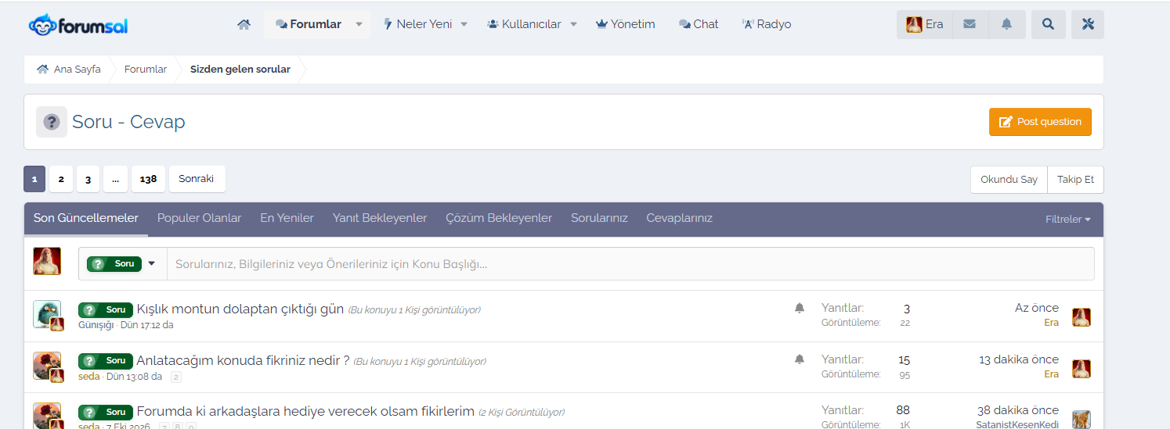Open thread Anlatacağım konuda fikriniz nedir ?
The image size is (1170, 429).
(243, 361)
